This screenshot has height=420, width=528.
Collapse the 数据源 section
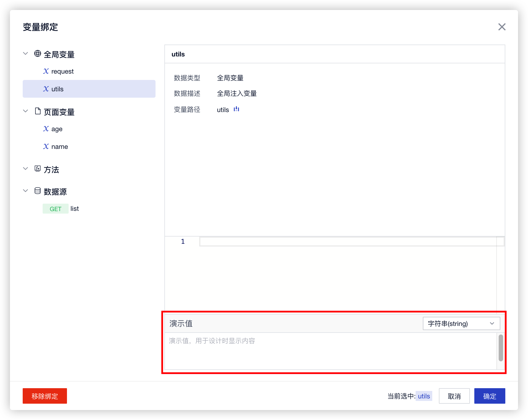pos(25,191)
